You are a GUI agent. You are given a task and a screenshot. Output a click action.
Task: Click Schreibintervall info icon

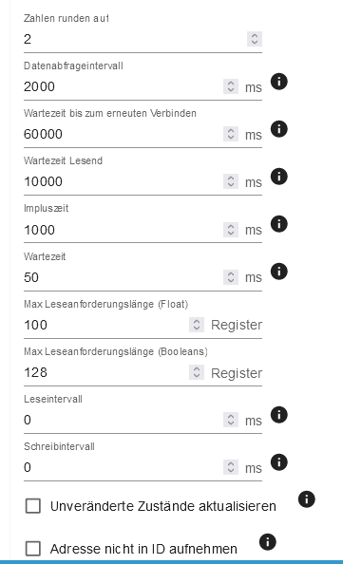click(279, 462)
